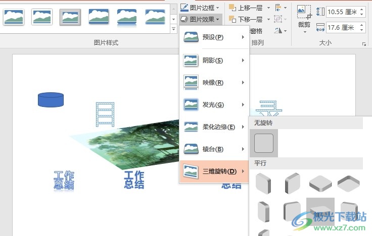Screen dimensions: 372x236
Task: Choose first preset in second 平行 row
Action: coord(263,212)
